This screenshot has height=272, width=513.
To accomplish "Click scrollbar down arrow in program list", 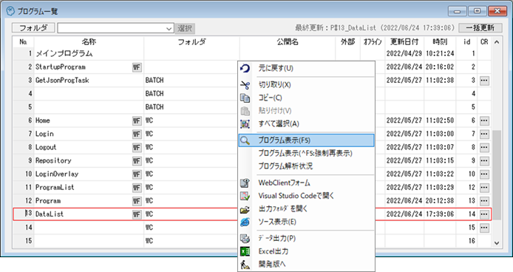I will click(497, 243).
